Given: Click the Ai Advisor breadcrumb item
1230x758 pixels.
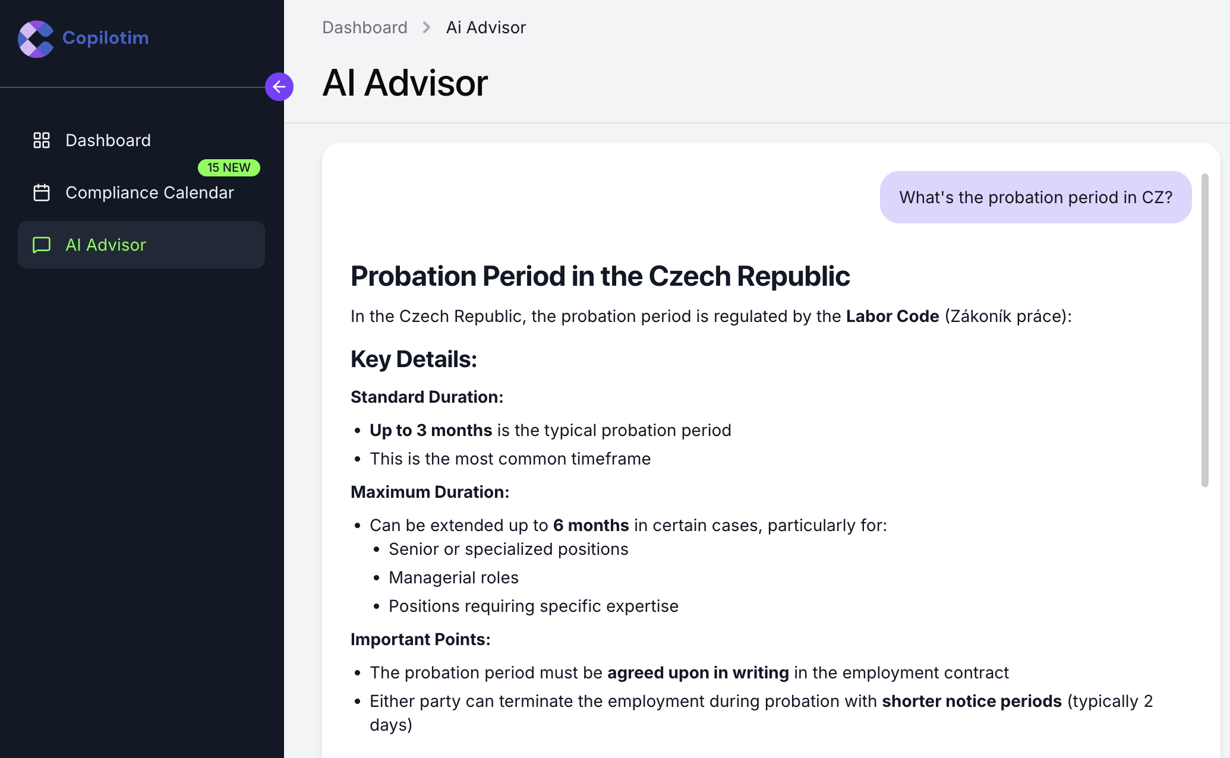Looking at the screenshot, I should point(486,27).
